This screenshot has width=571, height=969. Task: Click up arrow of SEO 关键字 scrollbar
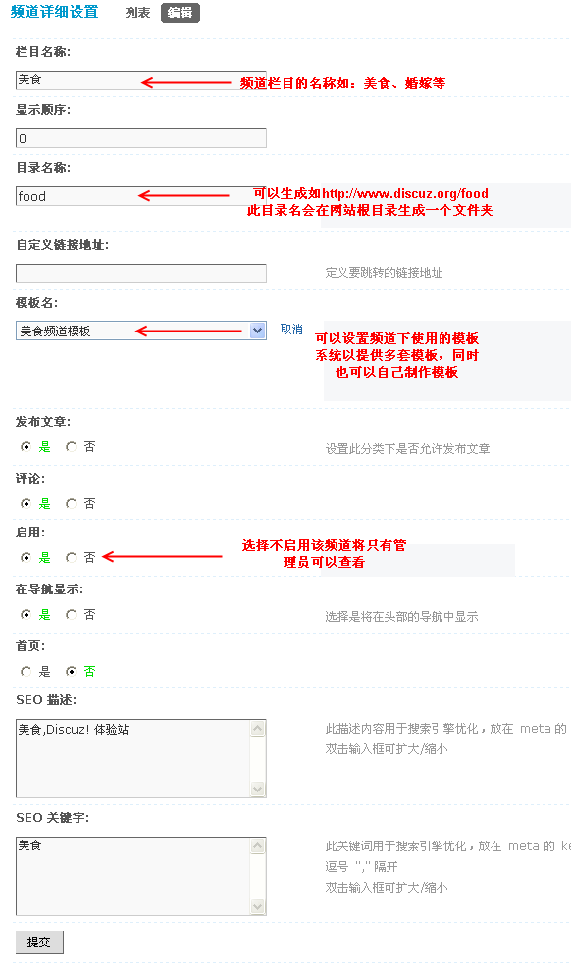point(258,846)
